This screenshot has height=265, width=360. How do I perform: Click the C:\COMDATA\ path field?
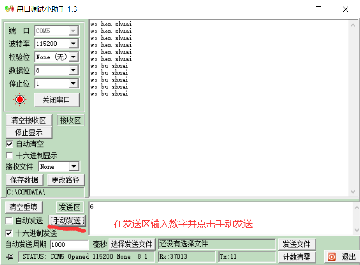[45, 192]
